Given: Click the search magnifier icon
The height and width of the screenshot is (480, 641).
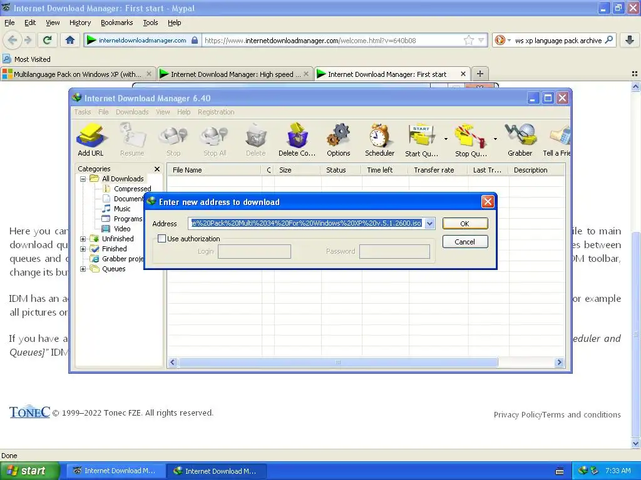Looking at the screenshot, I should tap(608, 40).
